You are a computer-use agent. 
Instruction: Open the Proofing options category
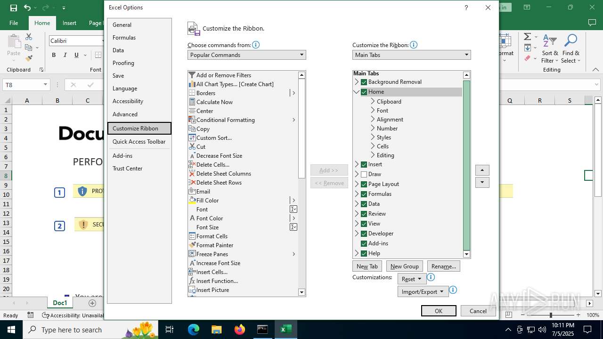coord(139,63)
